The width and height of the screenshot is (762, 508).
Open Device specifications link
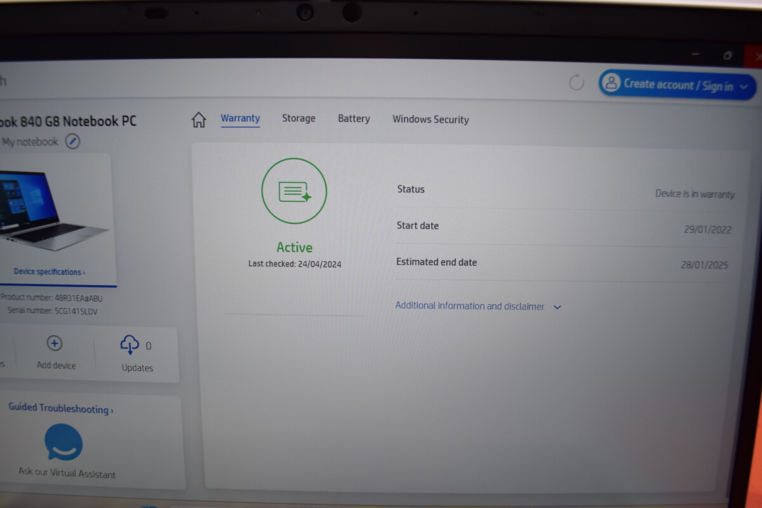[50, 272]
